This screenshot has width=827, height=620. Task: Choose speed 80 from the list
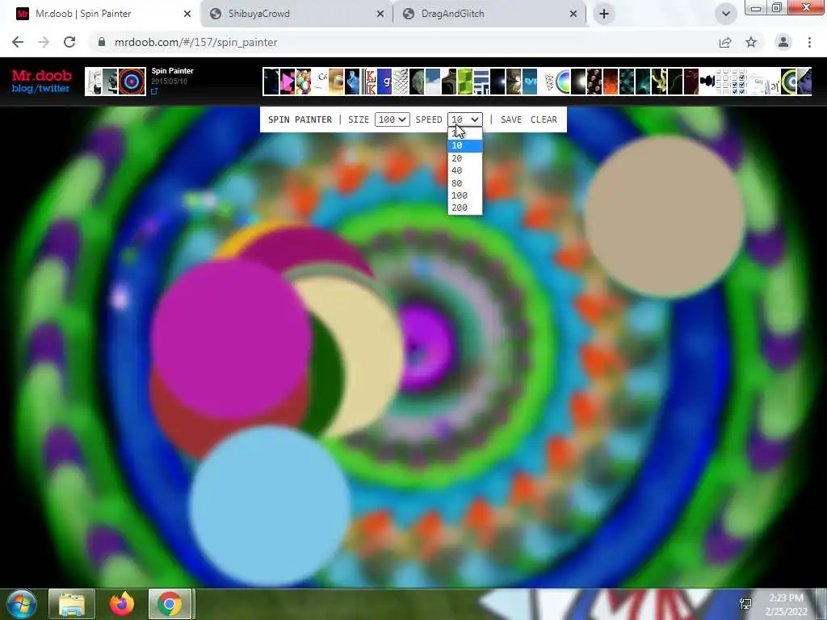[464, 183]
